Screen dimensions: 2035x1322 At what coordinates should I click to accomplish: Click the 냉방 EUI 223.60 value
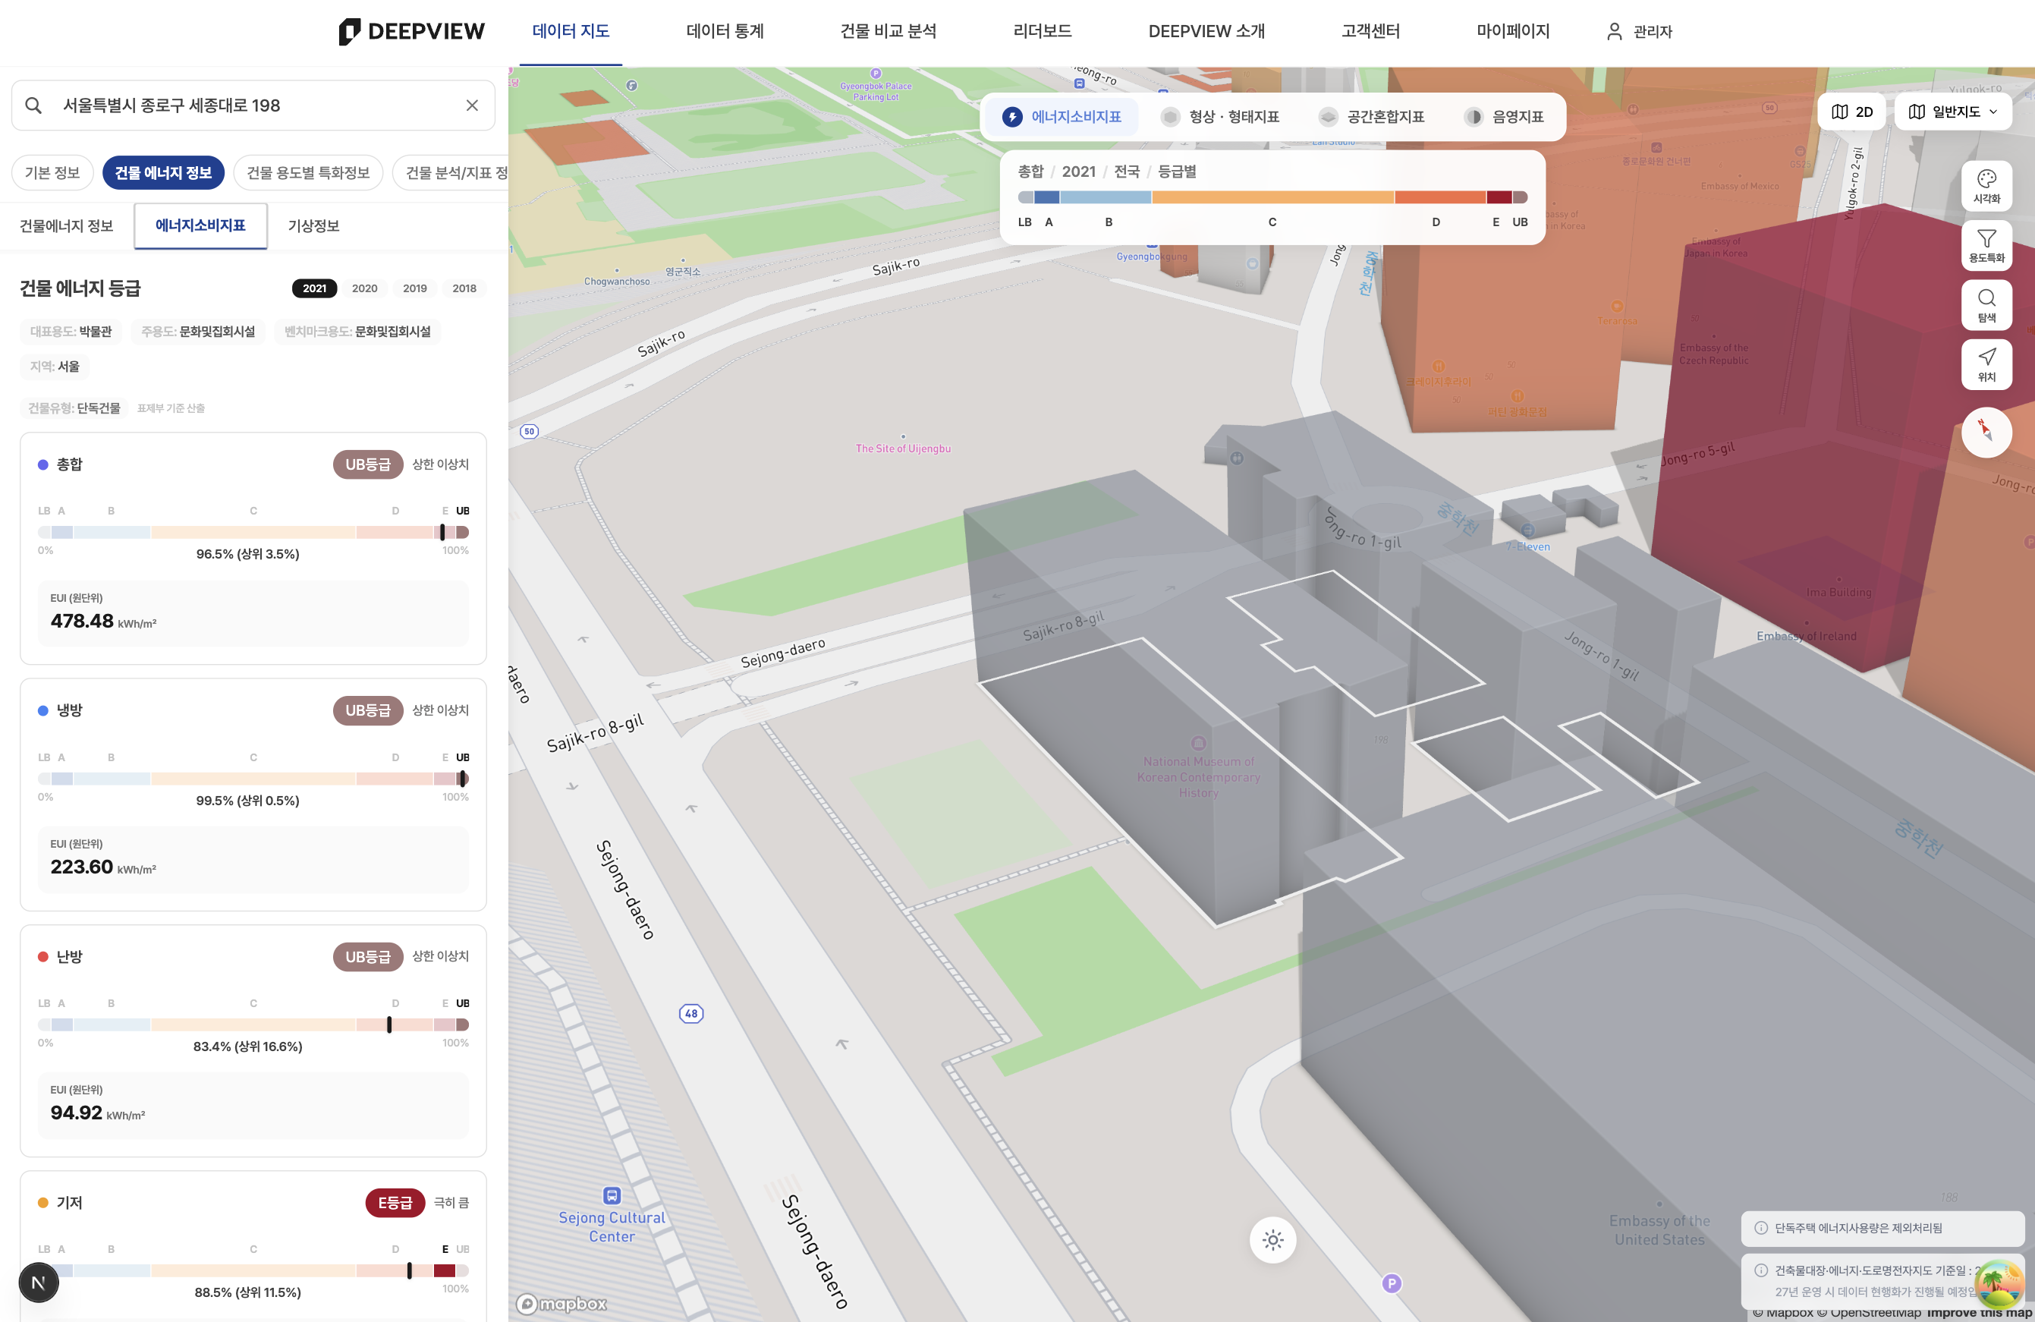coord(82,867)
